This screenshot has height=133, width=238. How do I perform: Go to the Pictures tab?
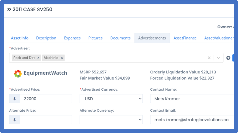pyautogui.click(x=95, y=38)
